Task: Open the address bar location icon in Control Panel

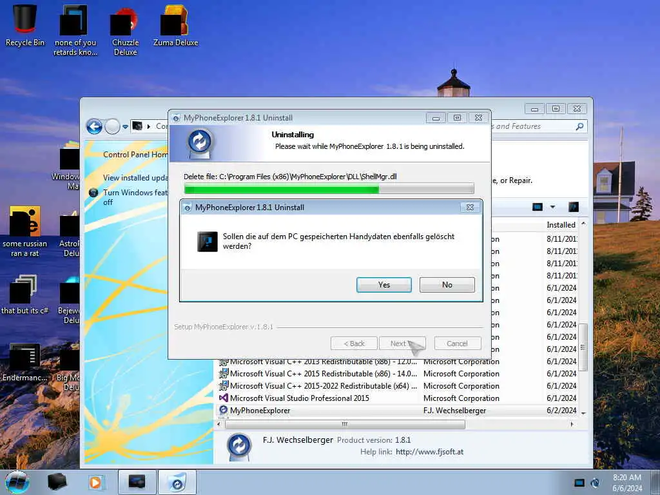Action: (x=137, y=126)
